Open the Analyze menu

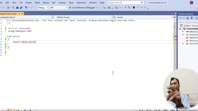click(x=62, y=2)
